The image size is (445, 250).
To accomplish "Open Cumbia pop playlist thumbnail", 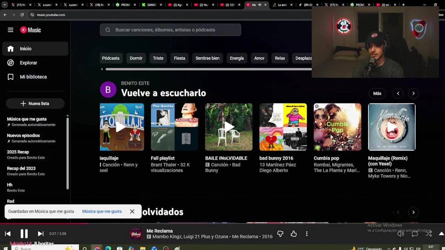I will click(x=337, y=127).
